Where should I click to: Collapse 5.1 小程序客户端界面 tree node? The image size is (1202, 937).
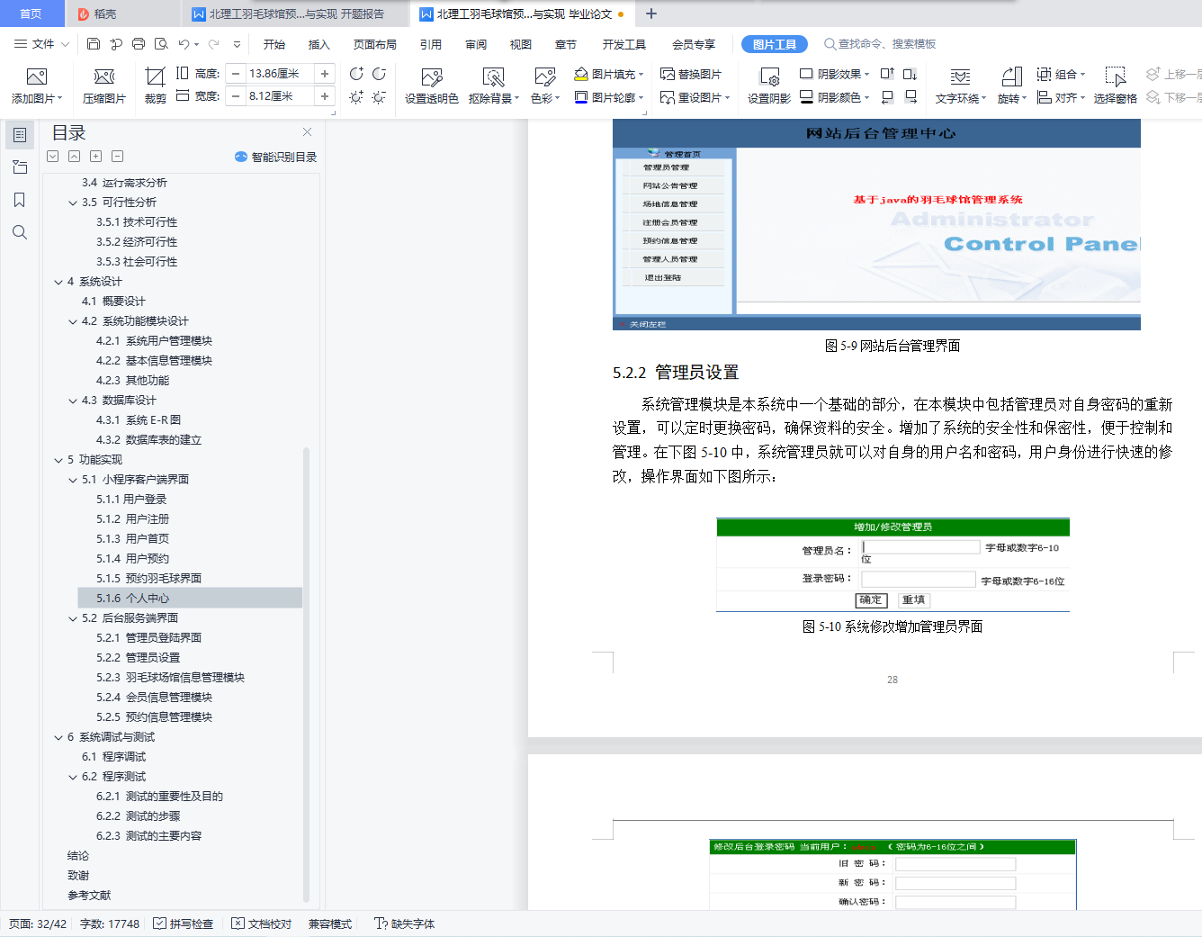tap(73, 480)
